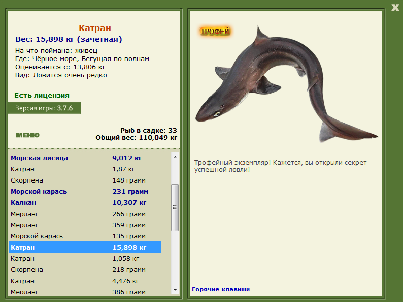Click the scrollbar down arrow in fish list

coord(175,290)
